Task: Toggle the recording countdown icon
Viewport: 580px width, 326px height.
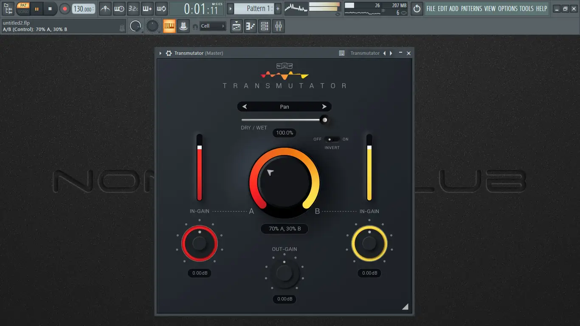Action: tap(134, 8)
